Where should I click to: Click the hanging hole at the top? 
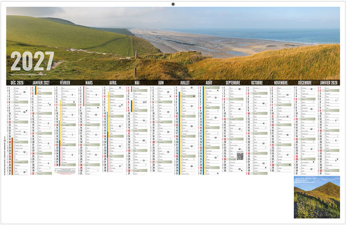click(173, 4)
